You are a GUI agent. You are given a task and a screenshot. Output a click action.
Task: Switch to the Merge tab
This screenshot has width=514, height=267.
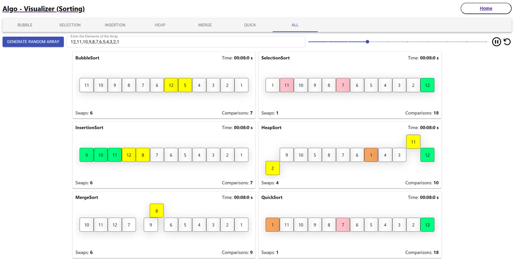pyautogui.click(x=205, y=25)
